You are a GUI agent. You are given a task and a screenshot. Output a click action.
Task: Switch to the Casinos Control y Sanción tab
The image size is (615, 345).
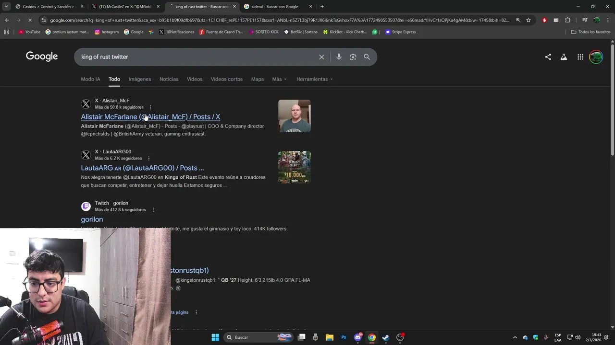48,7
